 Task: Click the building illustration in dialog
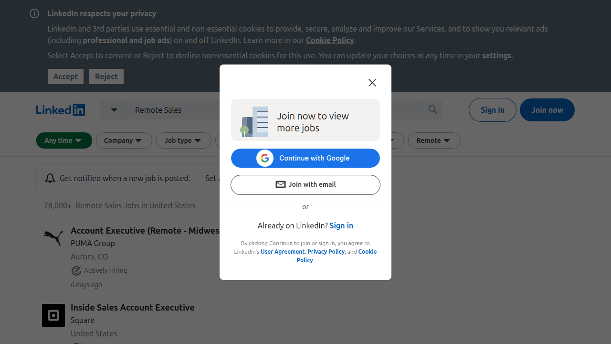pos(254,121)
